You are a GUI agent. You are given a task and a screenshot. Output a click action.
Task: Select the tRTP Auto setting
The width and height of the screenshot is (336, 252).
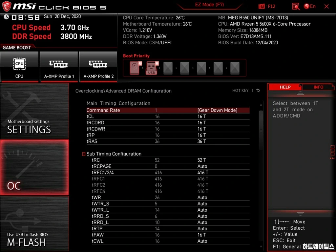coord(202,228)
